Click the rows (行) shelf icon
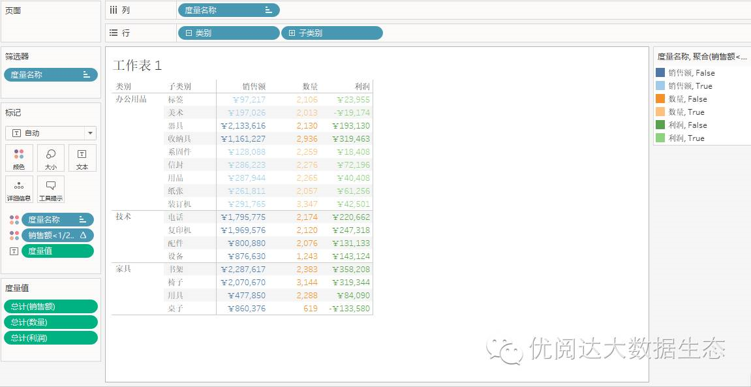The height and width of the screenshot is (387, 751). tap(114, 33)
